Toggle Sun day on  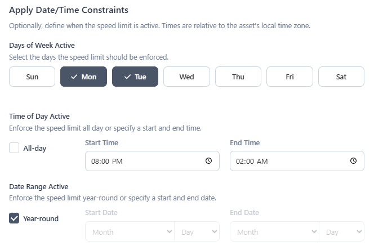pyautogui.click(x=32, y=77)
